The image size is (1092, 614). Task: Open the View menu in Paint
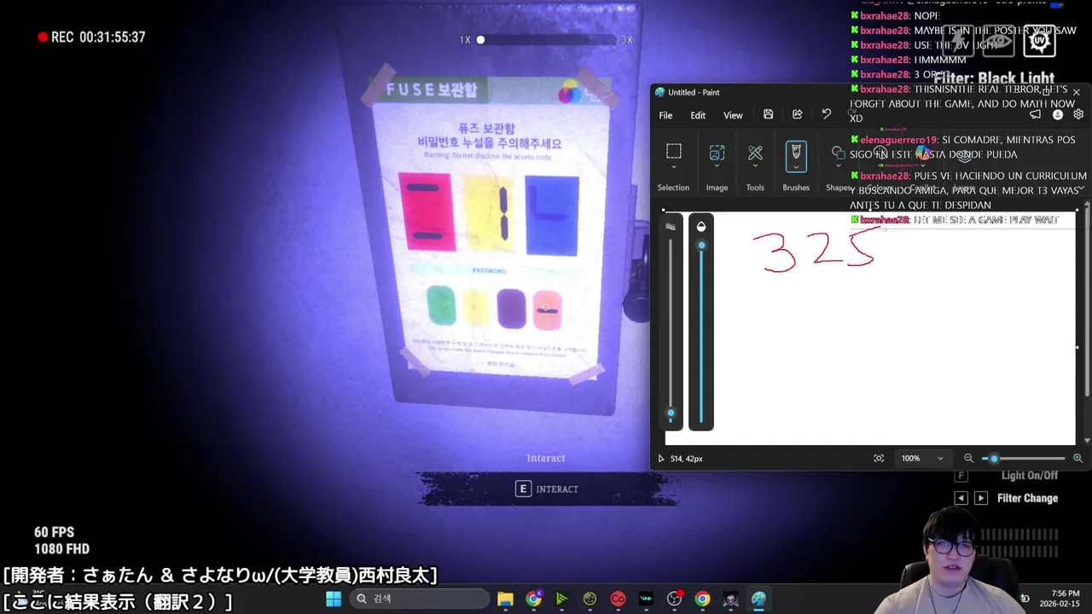coord(733,115)
